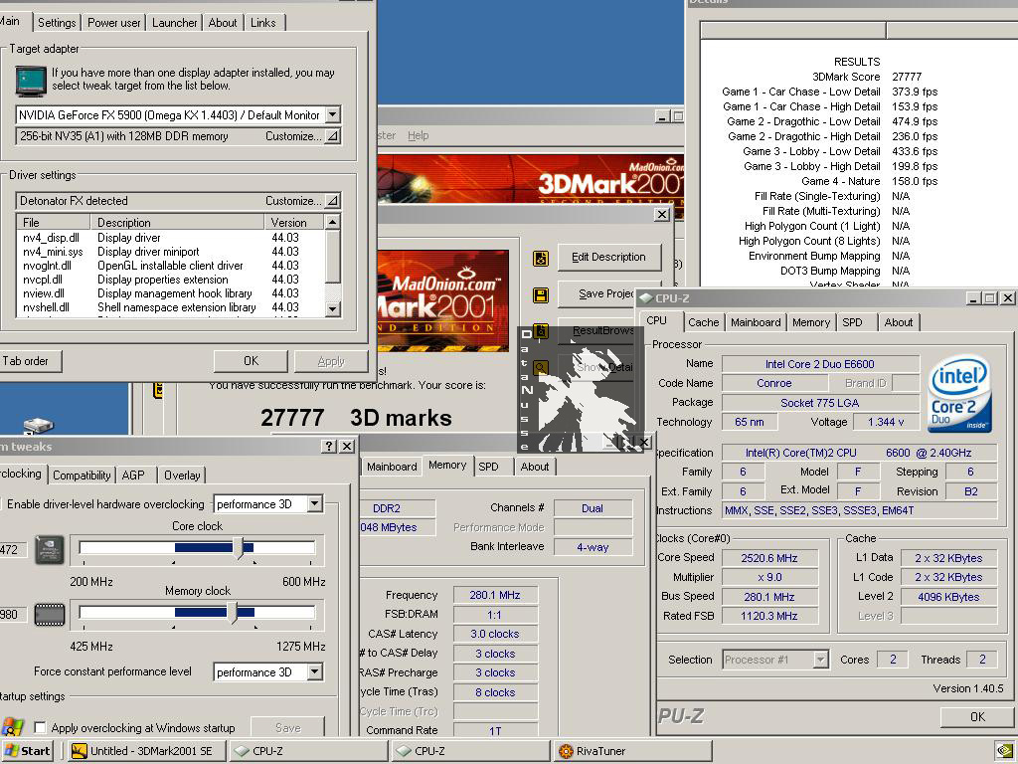Open the Target adapter display dropdown

(x=332, y=115)
